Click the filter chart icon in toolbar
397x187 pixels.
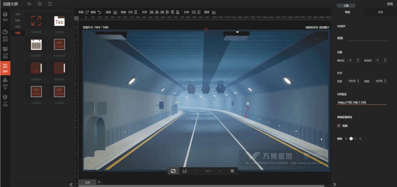coord(115,12)
